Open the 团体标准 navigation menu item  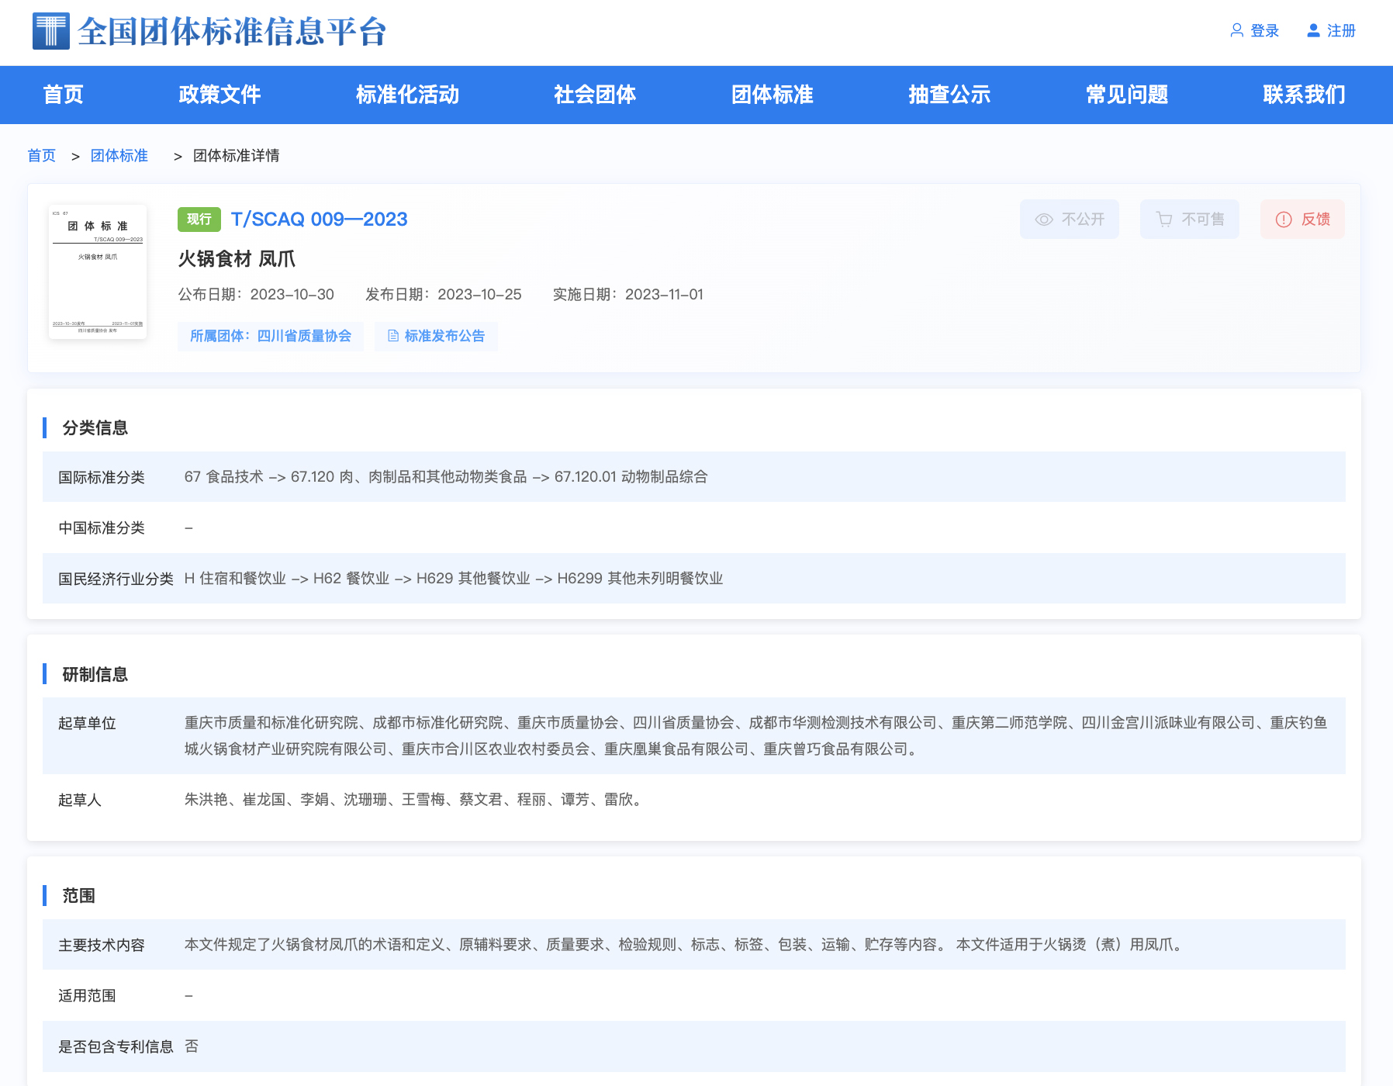coord(773,95)
